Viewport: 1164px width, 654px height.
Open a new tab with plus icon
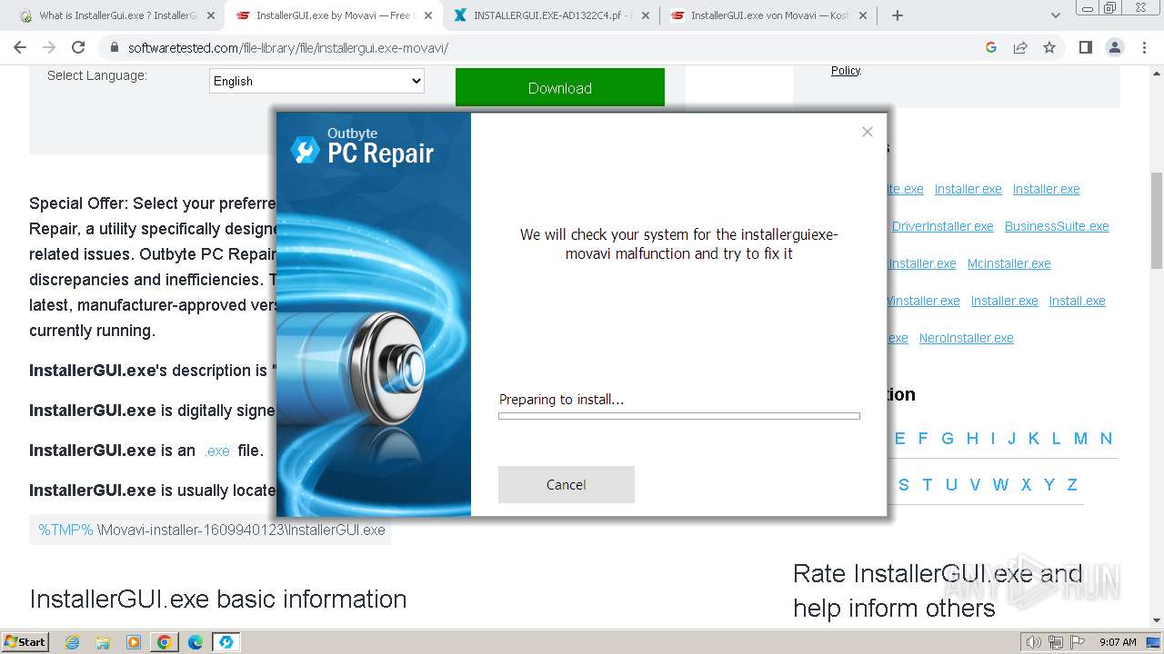[898, 15]
